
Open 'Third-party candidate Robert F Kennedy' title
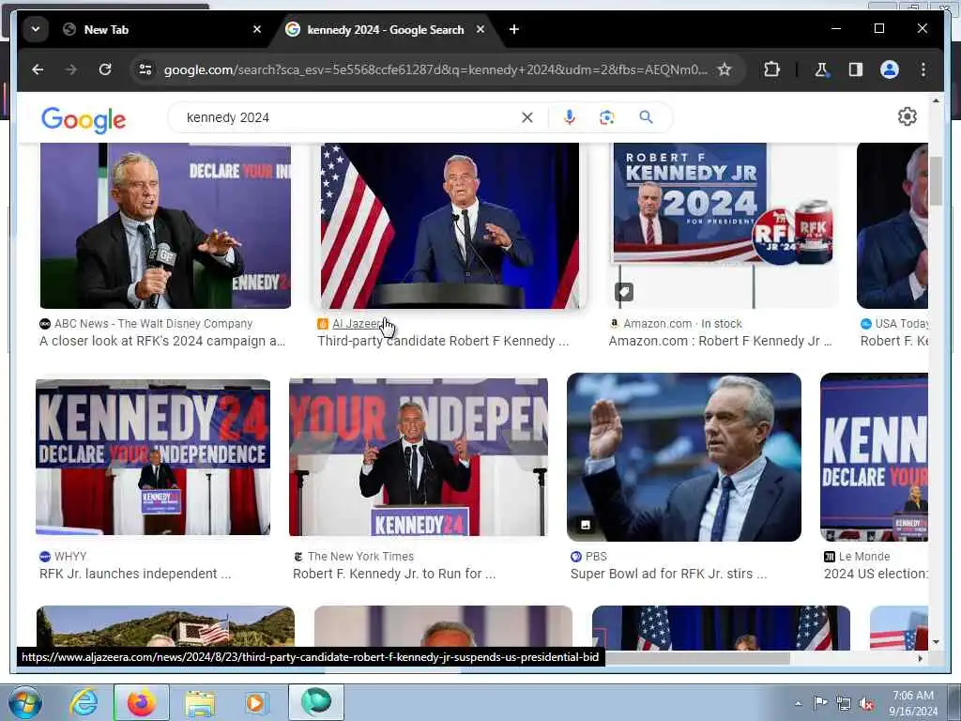[x=443, y=342]
